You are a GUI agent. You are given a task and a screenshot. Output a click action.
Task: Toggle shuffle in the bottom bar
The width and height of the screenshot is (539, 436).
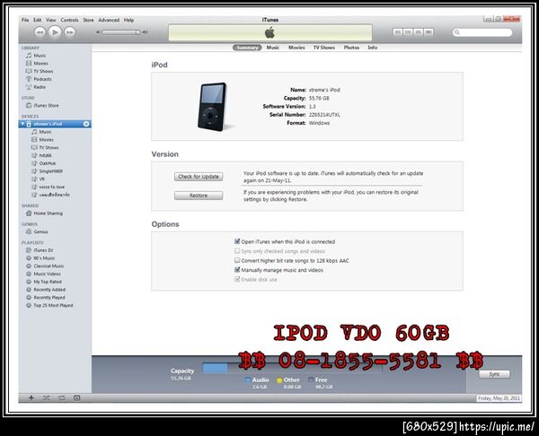click(46, 398)
